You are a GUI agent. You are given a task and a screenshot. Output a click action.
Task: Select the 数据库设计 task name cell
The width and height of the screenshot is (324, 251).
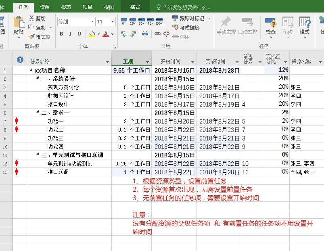[x=70, y=96]
